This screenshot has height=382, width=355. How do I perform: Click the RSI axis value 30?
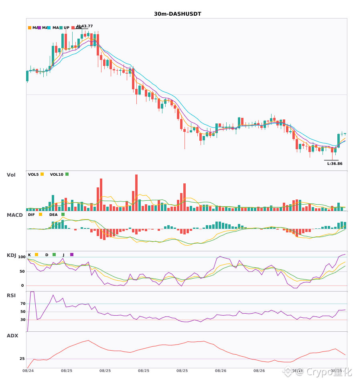pos(23,320)
